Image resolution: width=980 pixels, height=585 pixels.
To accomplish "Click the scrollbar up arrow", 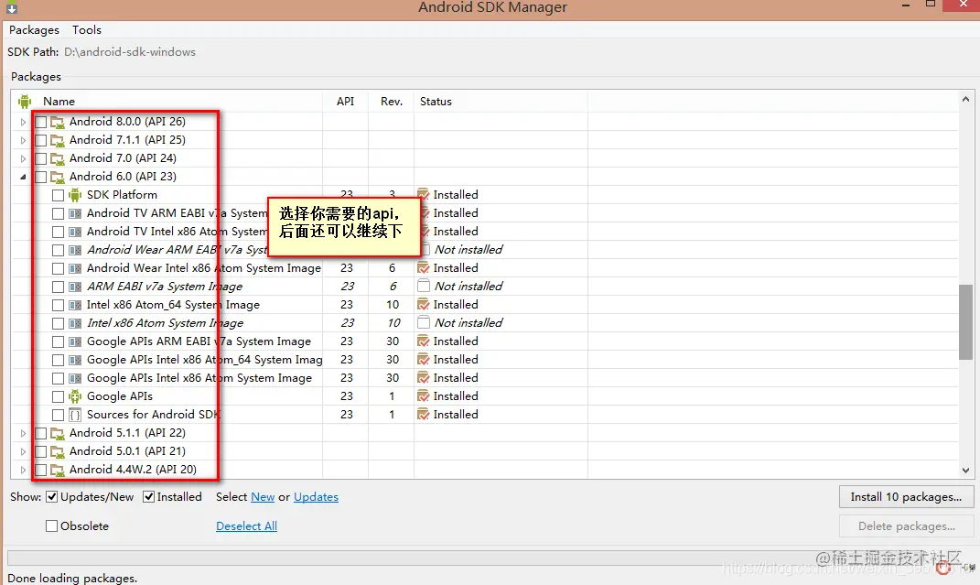I will (965, 100).
